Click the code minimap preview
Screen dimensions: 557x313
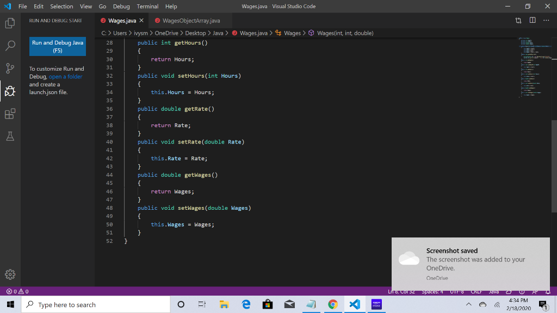click(534, 67)
